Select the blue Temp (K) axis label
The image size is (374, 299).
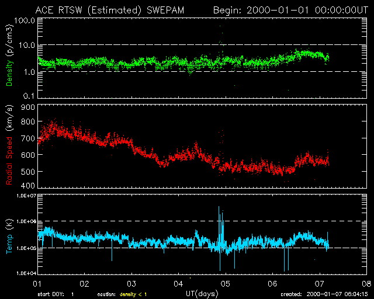tap(9, 234)
